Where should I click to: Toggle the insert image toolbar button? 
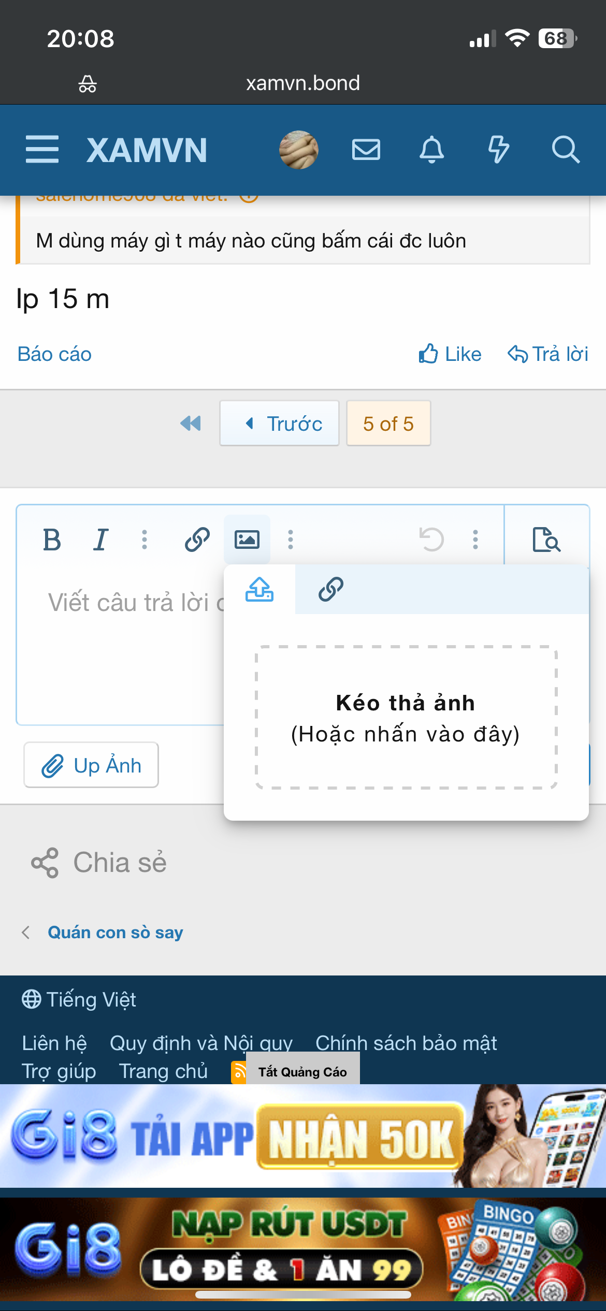click(x=247, y=540)
